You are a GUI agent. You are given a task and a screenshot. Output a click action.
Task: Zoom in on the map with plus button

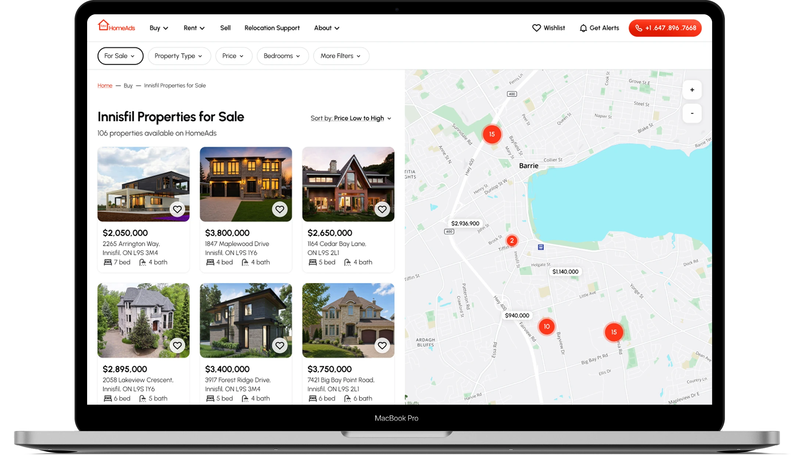692,90
